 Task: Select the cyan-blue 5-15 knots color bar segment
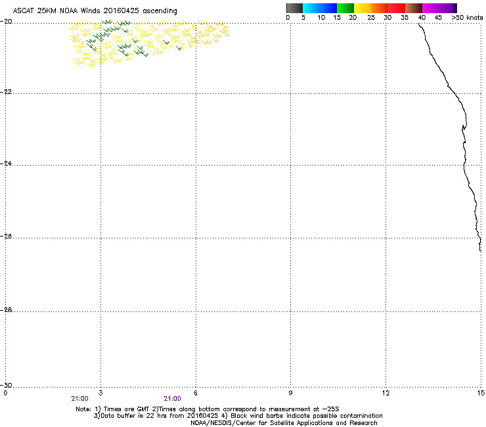pos(320,8)
